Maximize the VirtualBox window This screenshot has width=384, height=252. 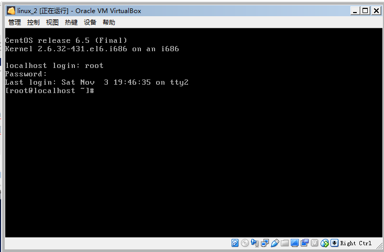point(365,11)
